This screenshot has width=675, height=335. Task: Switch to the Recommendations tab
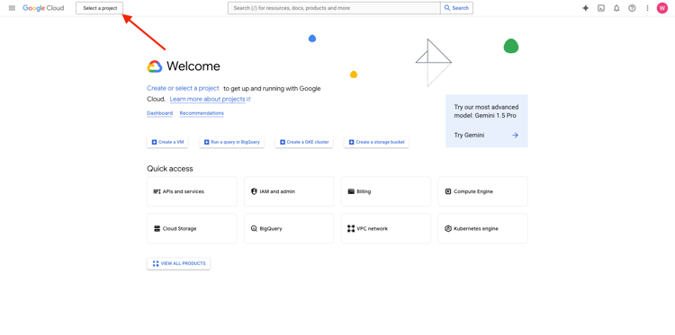tap(202, 113)
